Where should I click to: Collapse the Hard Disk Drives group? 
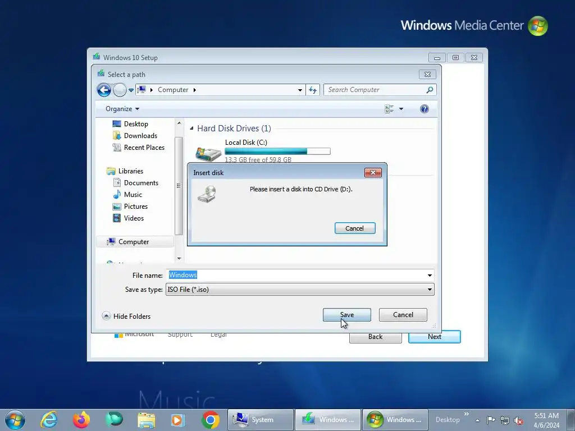[192, 129]
